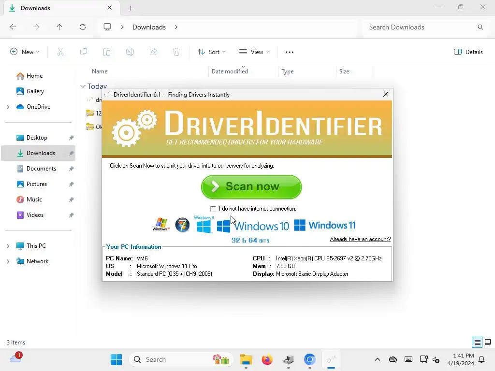The height and width of the screenshot is (371, 495).
Task: Switch to large thumbnails view layout
Action: pos(488,342)
